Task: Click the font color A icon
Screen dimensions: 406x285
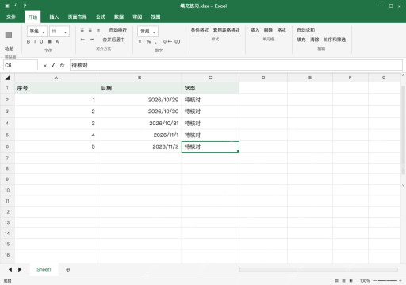Action: 57,41
